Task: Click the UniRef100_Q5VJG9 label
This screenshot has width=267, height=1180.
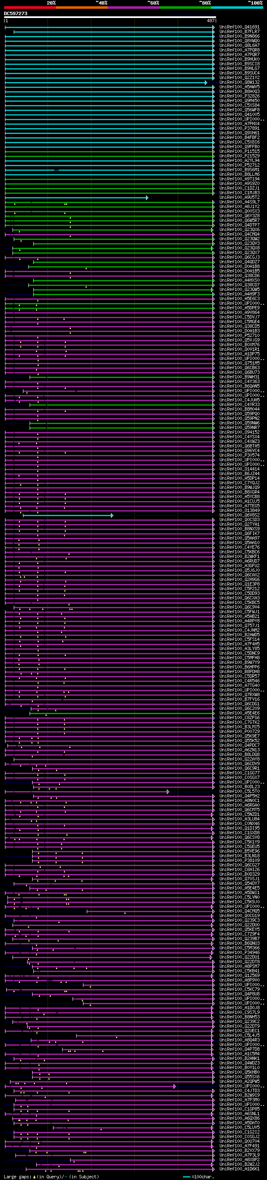Action: click(x=239, y=340)
